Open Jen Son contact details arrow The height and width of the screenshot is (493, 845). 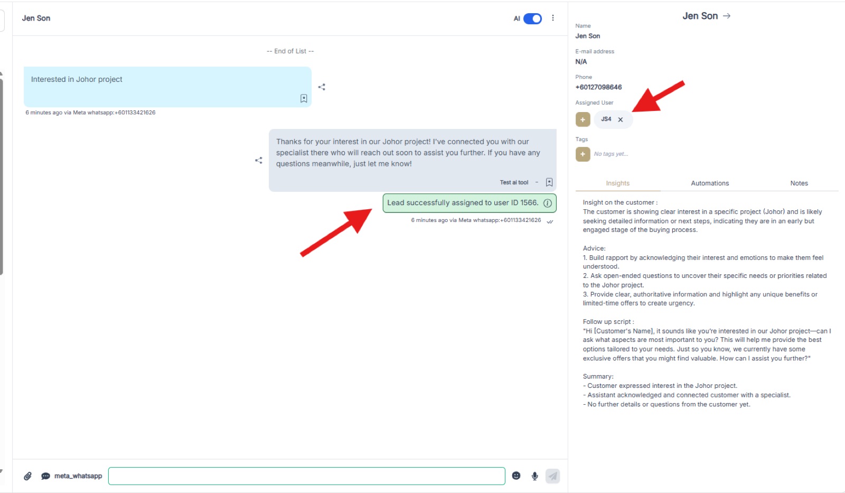tap(727, 16)
